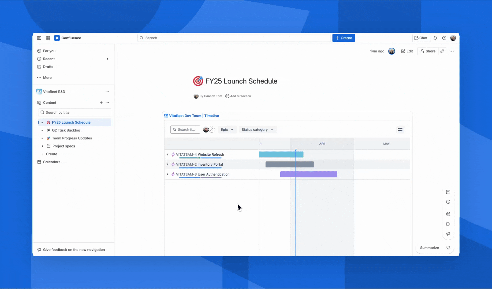Copy page link using link icon
492x289 pixels.
point(442,51)
